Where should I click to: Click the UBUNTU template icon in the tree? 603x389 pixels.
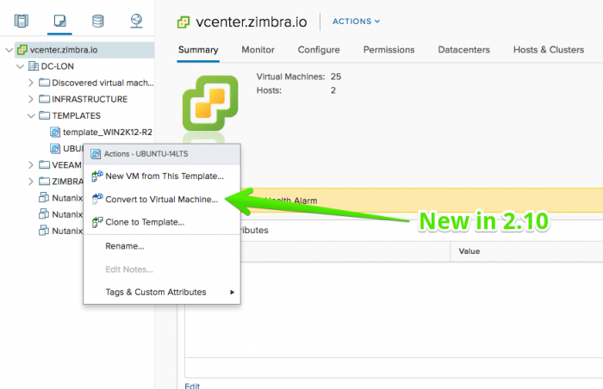(x=55, y=148)
